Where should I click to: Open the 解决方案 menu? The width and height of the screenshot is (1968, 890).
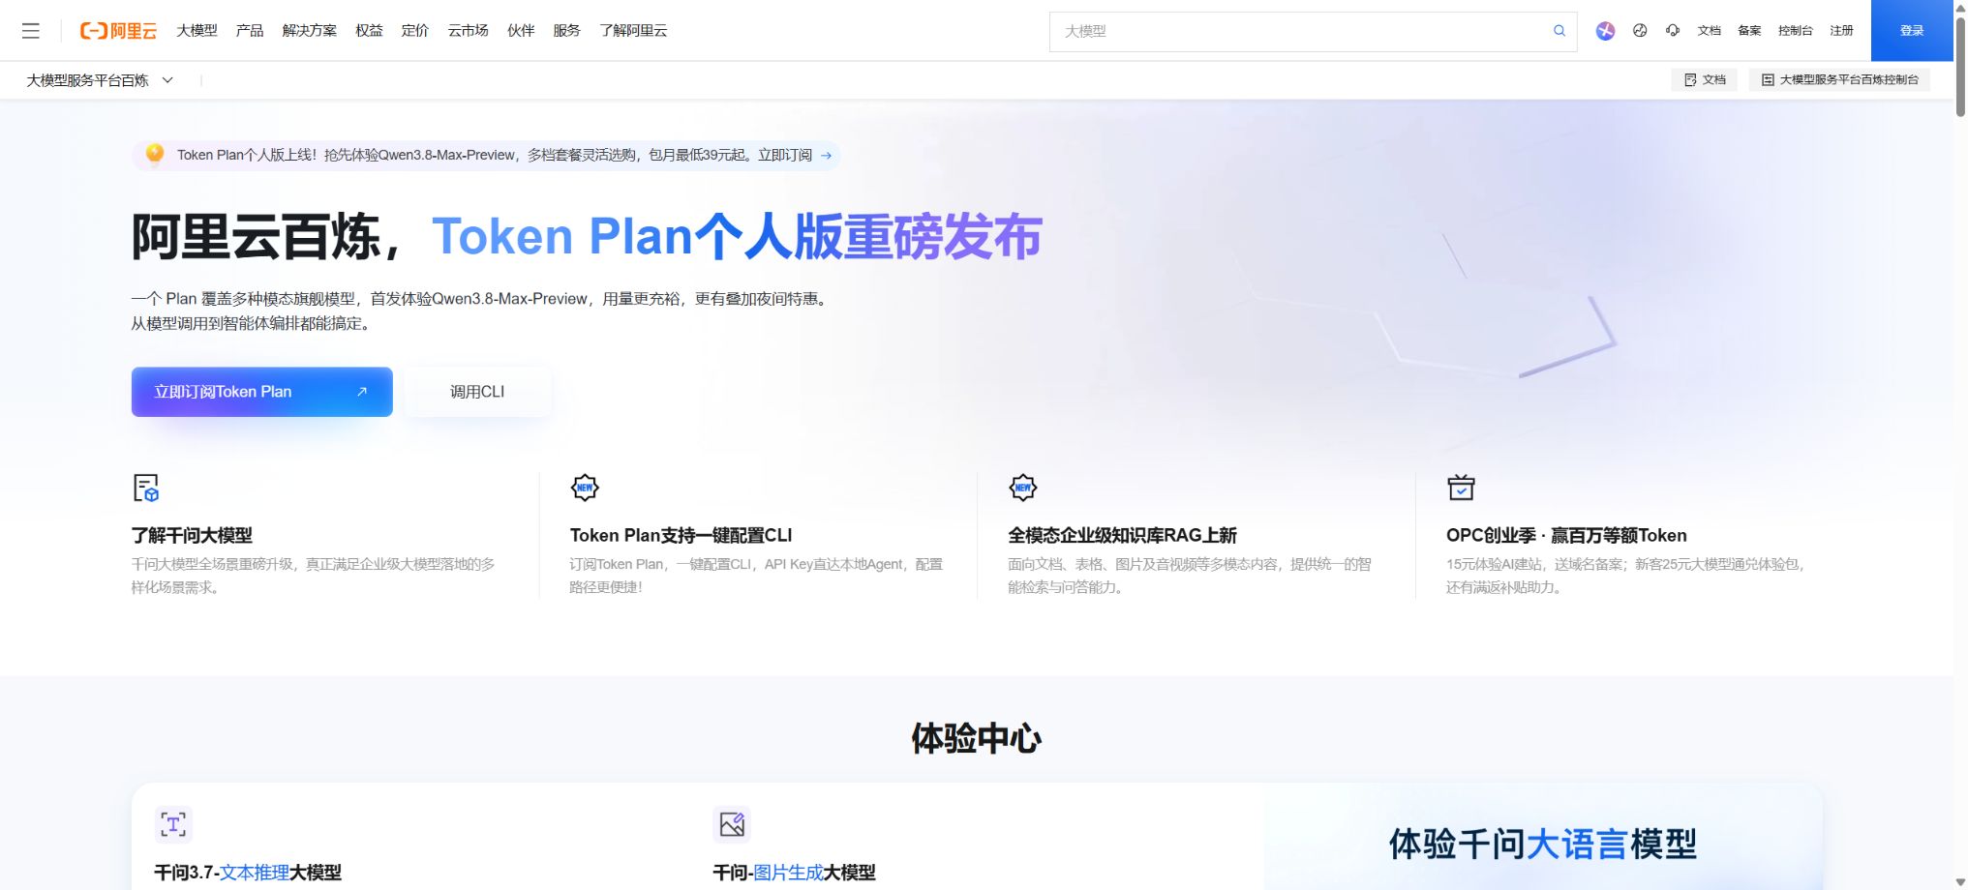coord(310,31)
